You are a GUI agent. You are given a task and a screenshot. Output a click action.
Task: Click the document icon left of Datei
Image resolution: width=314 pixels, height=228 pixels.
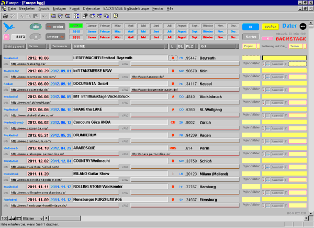[4, 8]
